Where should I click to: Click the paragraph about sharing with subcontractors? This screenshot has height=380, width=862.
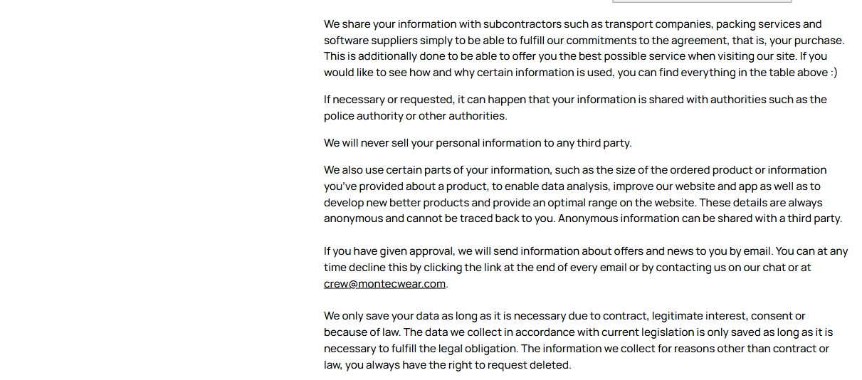pos(584,48)
